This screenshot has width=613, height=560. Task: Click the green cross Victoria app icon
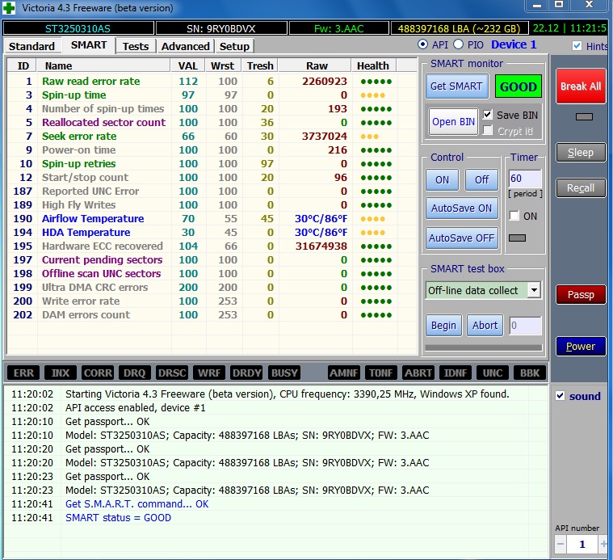coord(9,8)
